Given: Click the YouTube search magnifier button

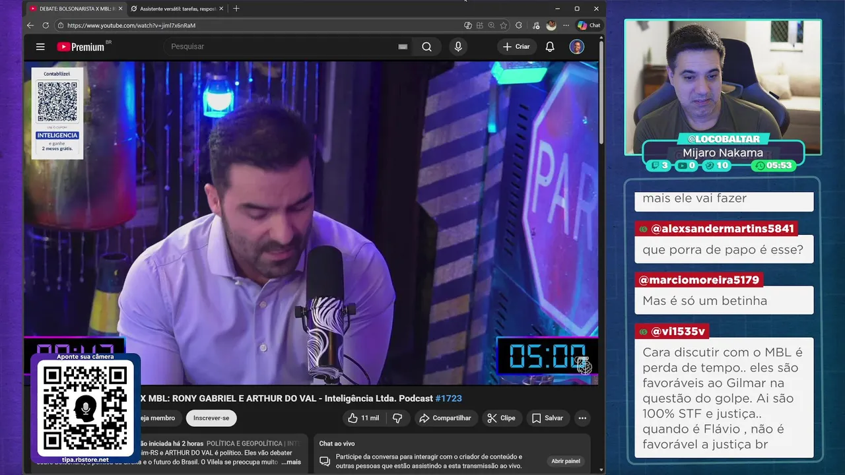Looking at the screenshot, I should (426, 47).
